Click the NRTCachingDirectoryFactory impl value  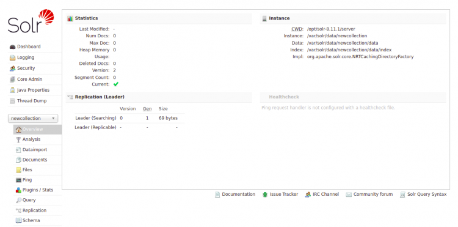click(360, 57)
